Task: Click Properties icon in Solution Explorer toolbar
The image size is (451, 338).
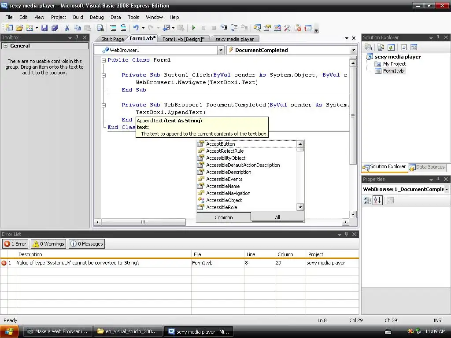Action: (x=368, y=47)
